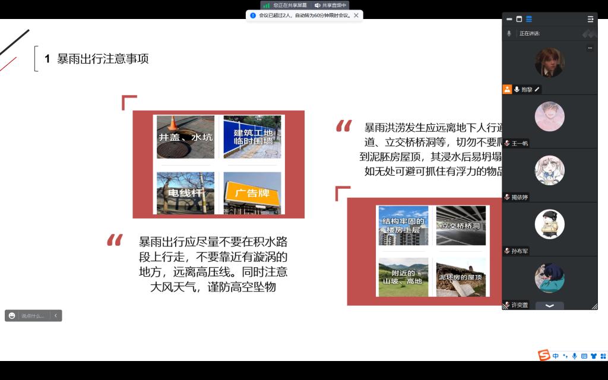The width and height of the screenshot is (608, 380).
Task: Click the Sogou input method S logo
Action: pyautogui.click(x=544, y=356)
